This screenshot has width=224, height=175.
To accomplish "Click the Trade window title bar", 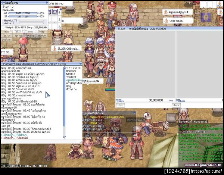I will (x=169, y=29).
